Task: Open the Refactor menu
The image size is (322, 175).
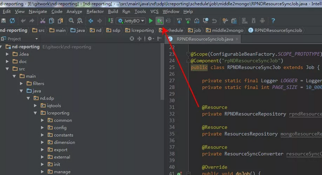Action: pos(95,12)
